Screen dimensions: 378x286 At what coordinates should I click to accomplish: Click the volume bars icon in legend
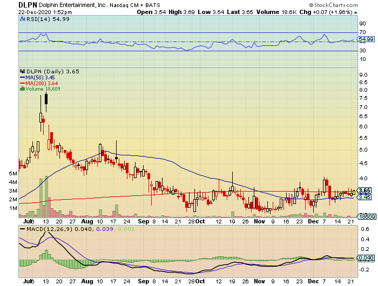coord(23,88)
